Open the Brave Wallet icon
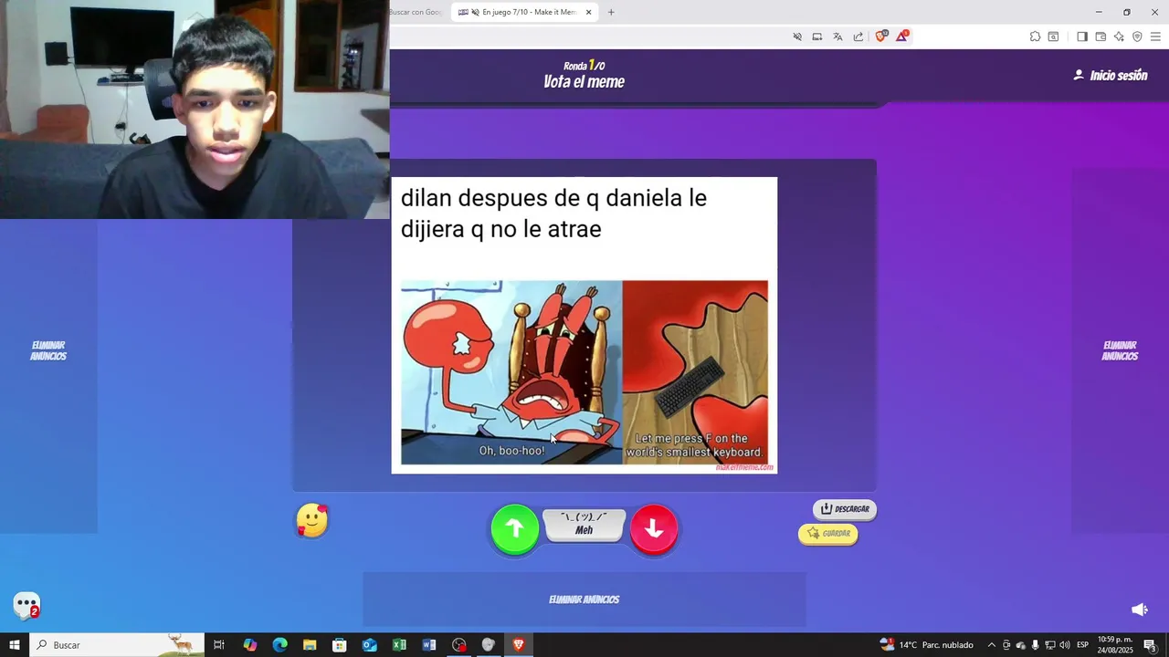This screenshot has width=1169, height=657. (1101, 36)
